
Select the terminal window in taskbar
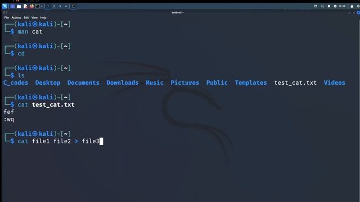[x=74, y=6]
